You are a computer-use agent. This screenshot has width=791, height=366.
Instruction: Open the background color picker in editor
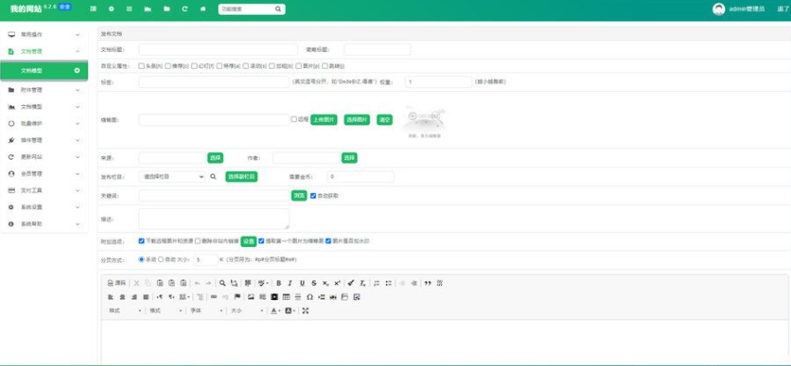coord(290,310)
